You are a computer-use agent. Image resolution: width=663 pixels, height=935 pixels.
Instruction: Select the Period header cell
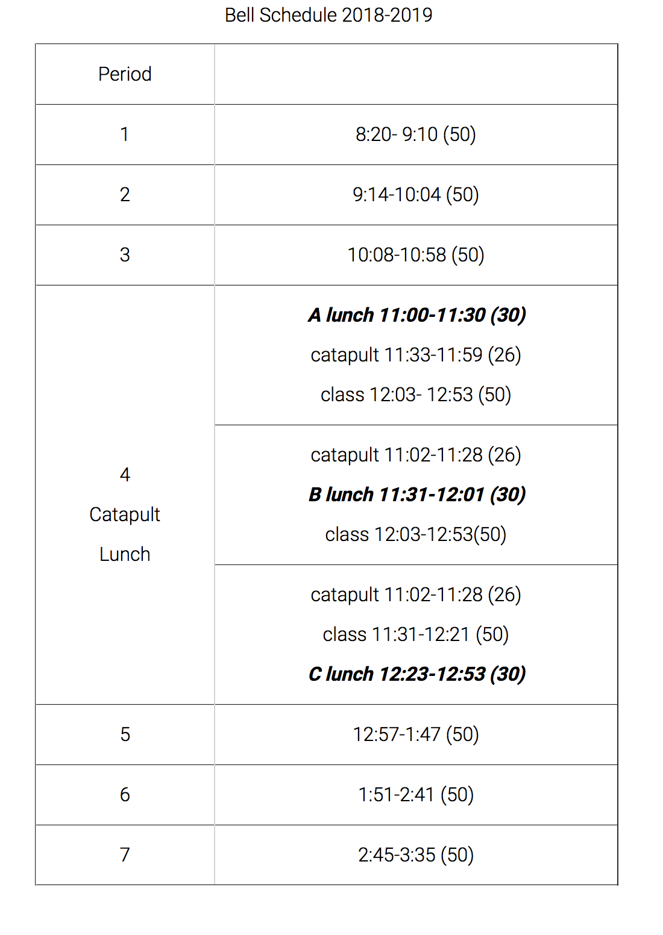coord(125,74)
